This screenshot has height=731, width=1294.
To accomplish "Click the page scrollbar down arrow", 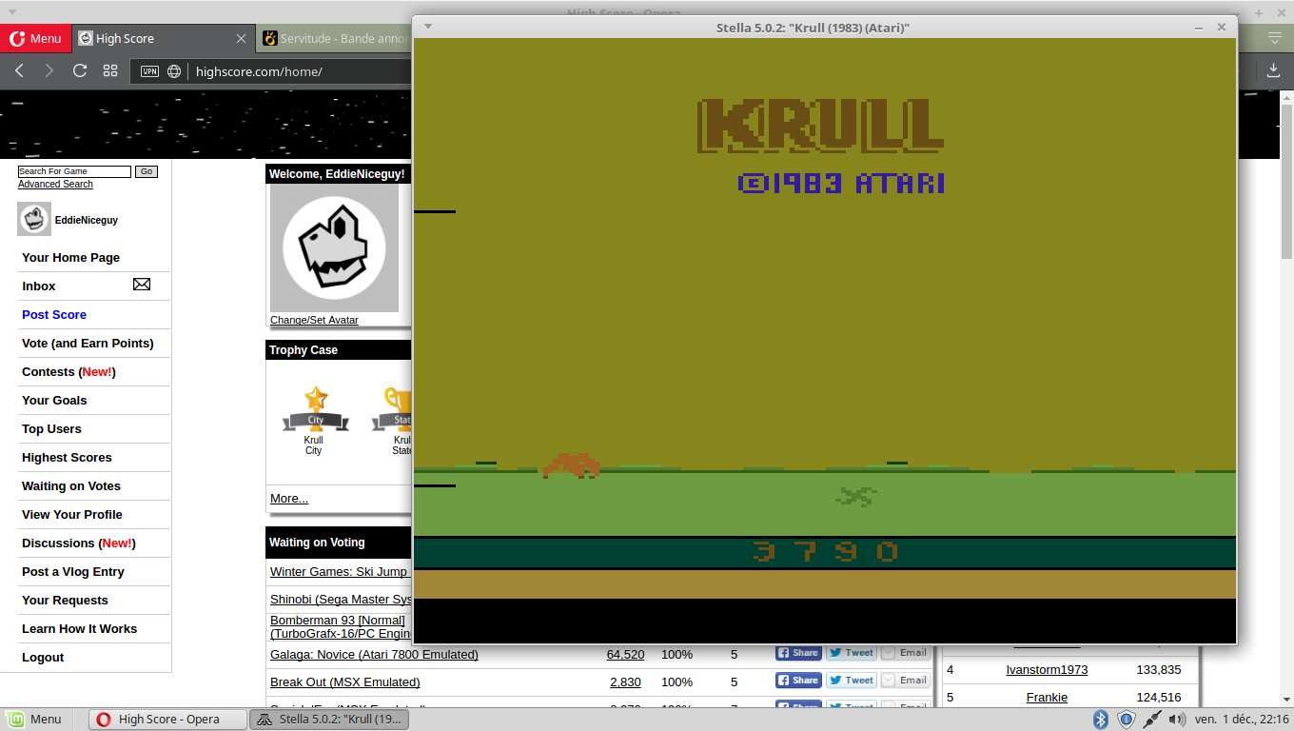I will 1285,700.
